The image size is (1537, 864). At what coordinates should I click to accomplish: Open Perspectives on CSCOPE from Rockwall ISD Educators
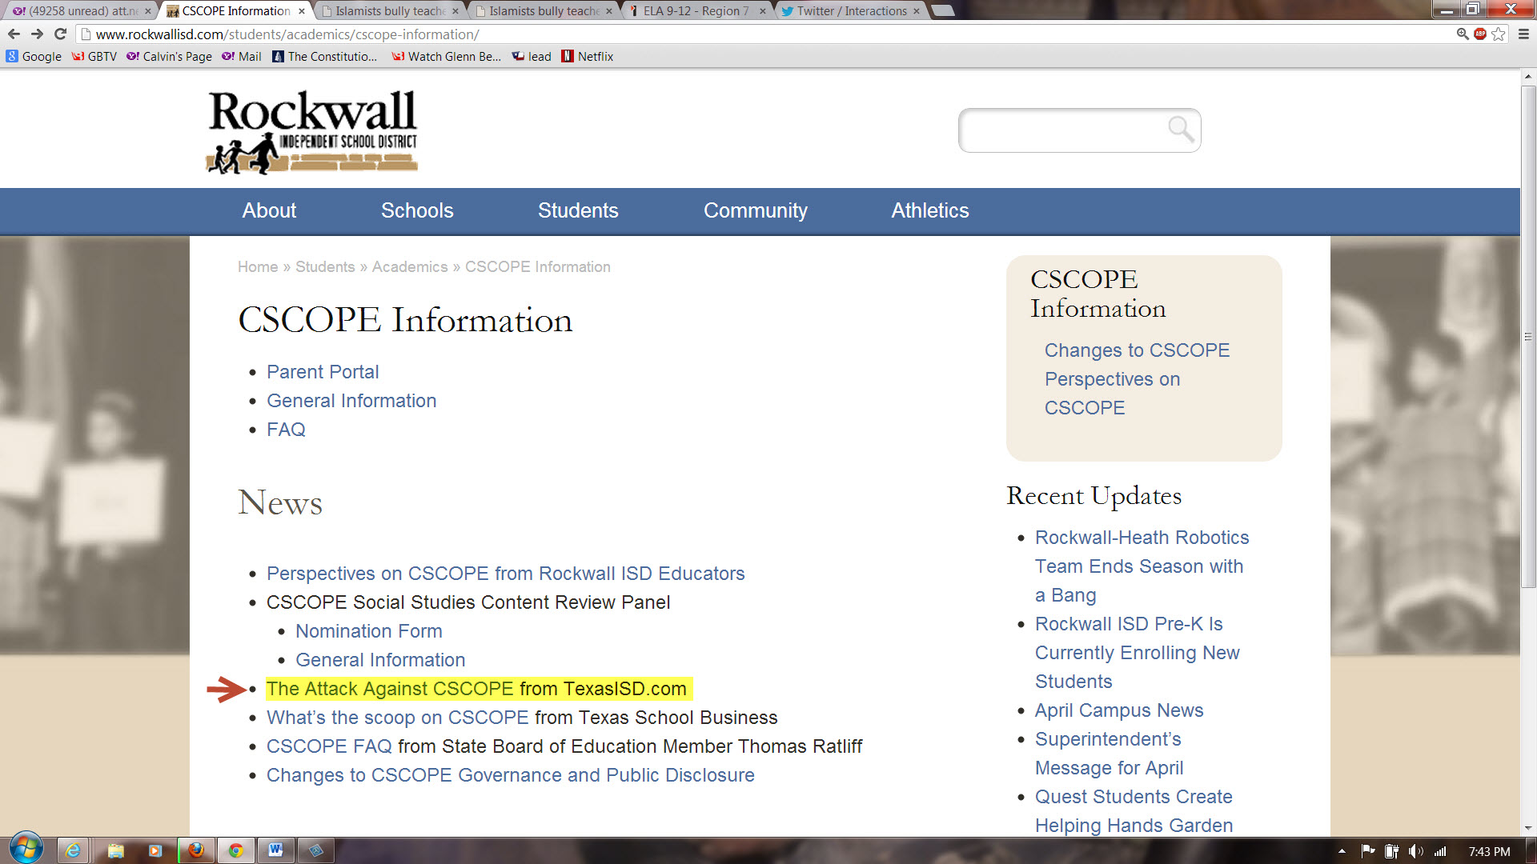(x=505, y=574)
